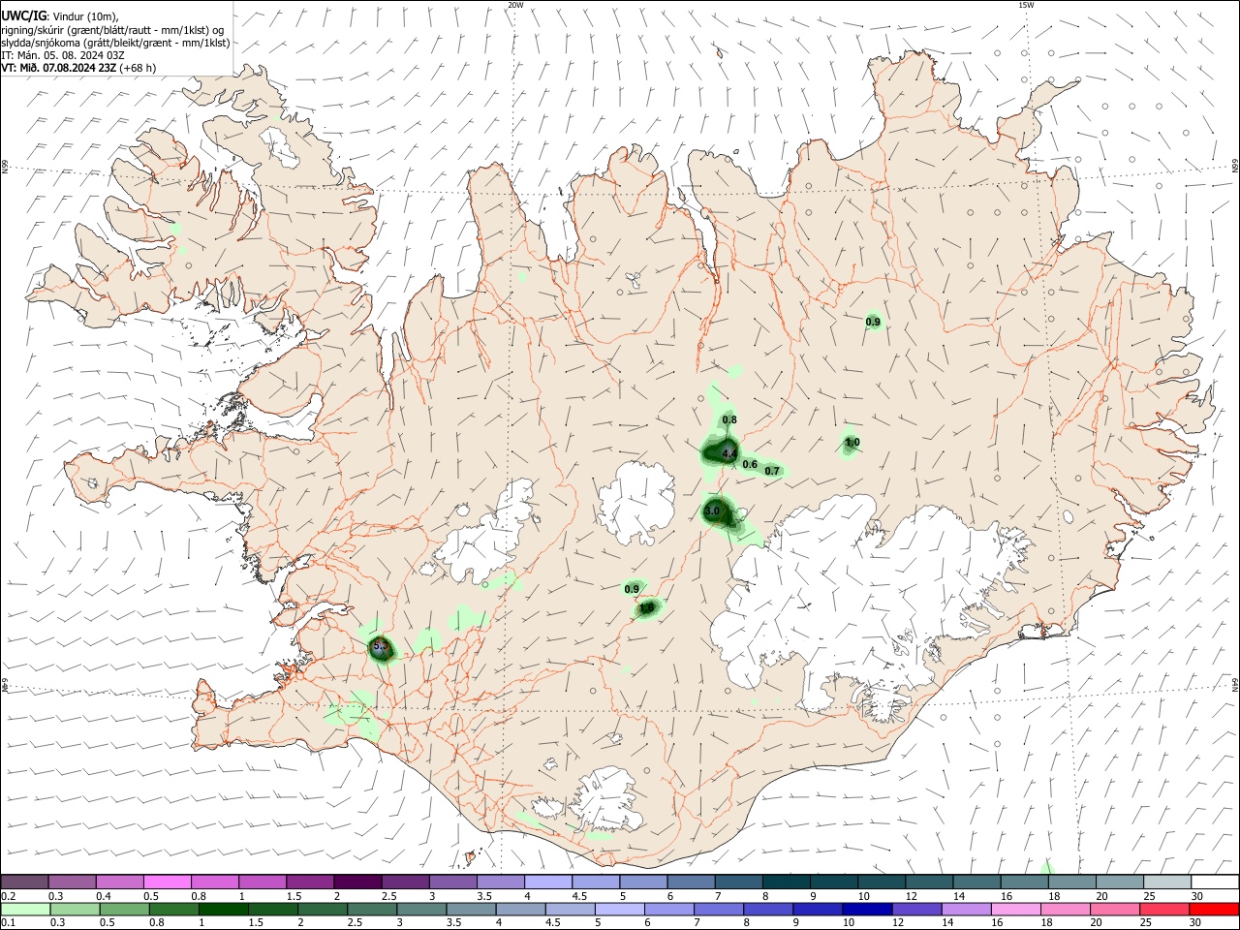1240x930 pixels.
Task: Click the 'slydda/snjókoma' legend description line
Action: pyautogui.click(x=115, y=43)
